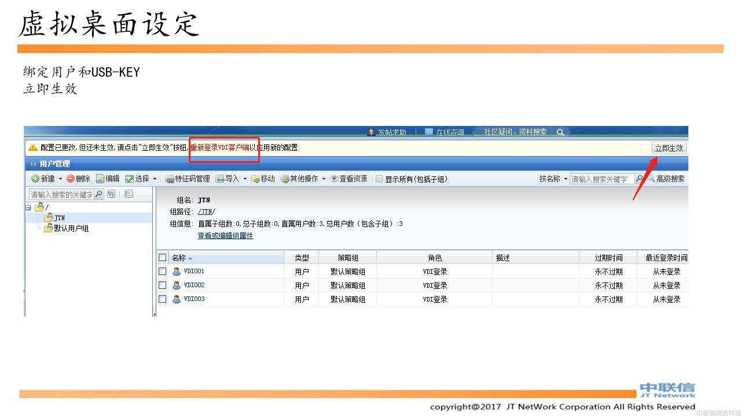Image resolution: width=741 pixels, height=416 pixels.
Task: Click the 在线咨询 chat icon
Action: click(x=429, y=132)
